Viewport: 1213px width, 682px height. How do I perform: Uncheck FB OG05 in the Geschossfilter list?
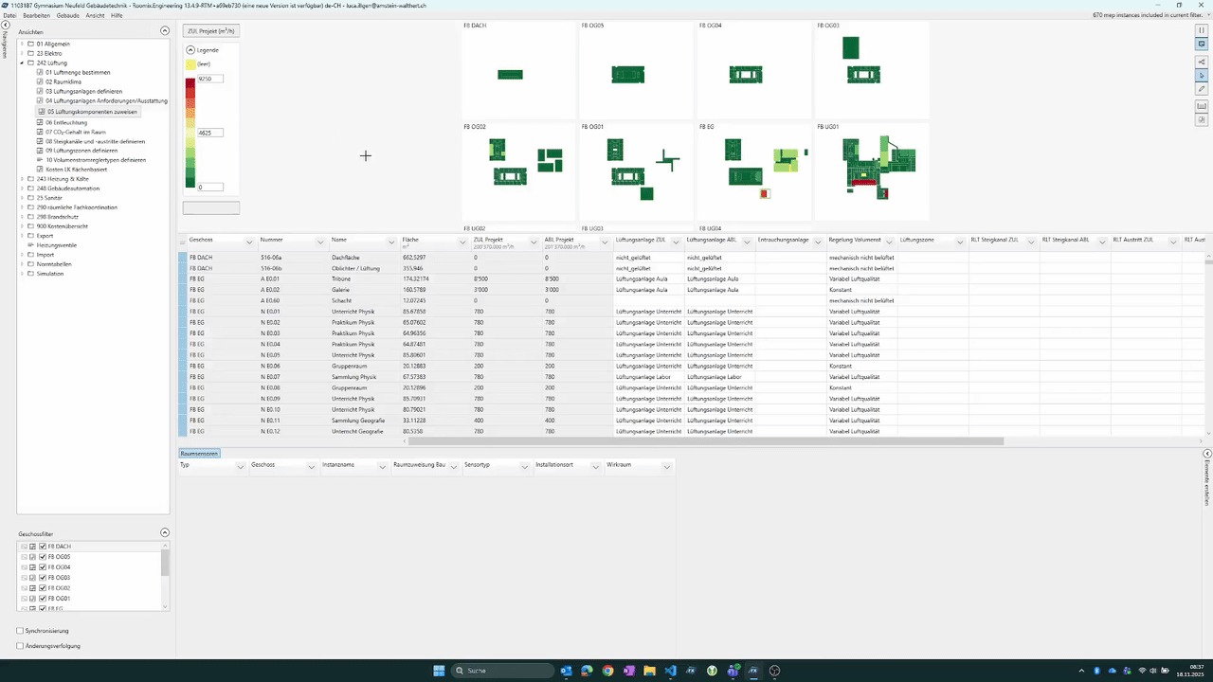[43, 557]
